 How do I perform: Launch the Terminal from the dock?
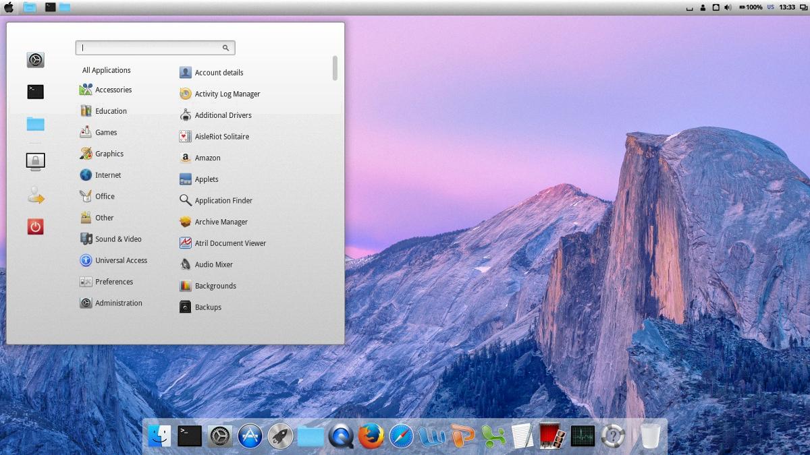[x=189, y=435]
